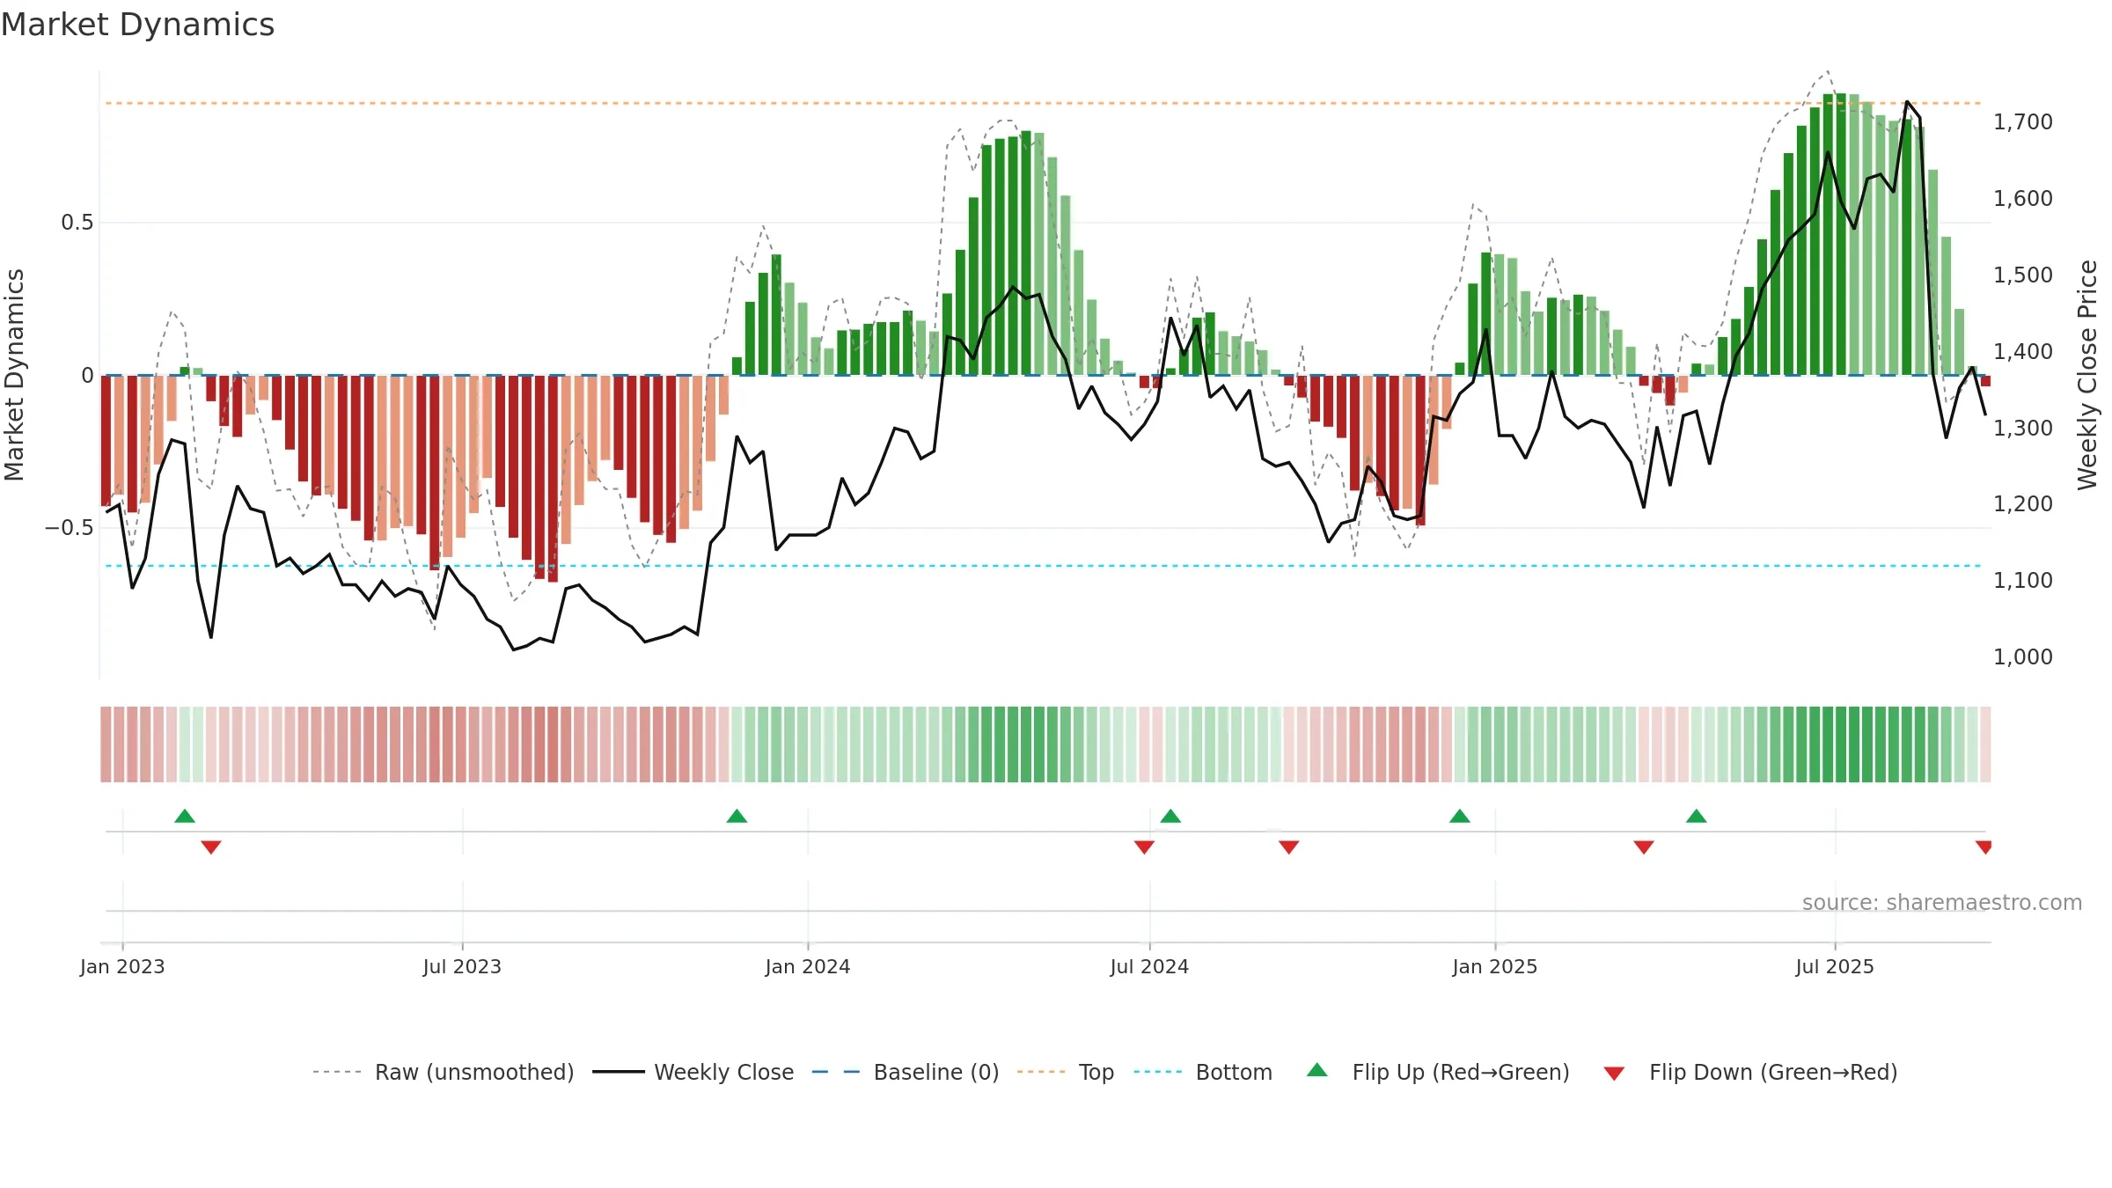Click the 1,700 price axis tick
This screenshot has height=1188, width=2112.
[2023, 122]
